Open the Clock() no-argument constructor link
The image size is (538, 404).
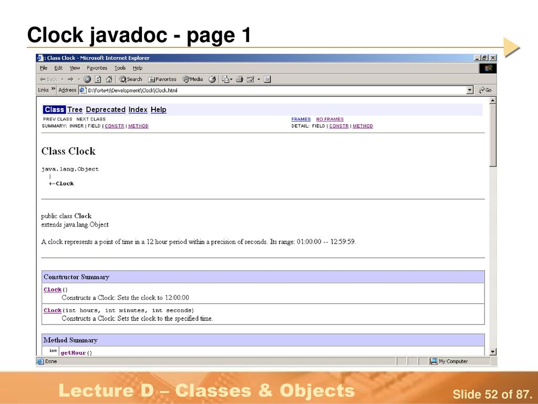(53, 290)
